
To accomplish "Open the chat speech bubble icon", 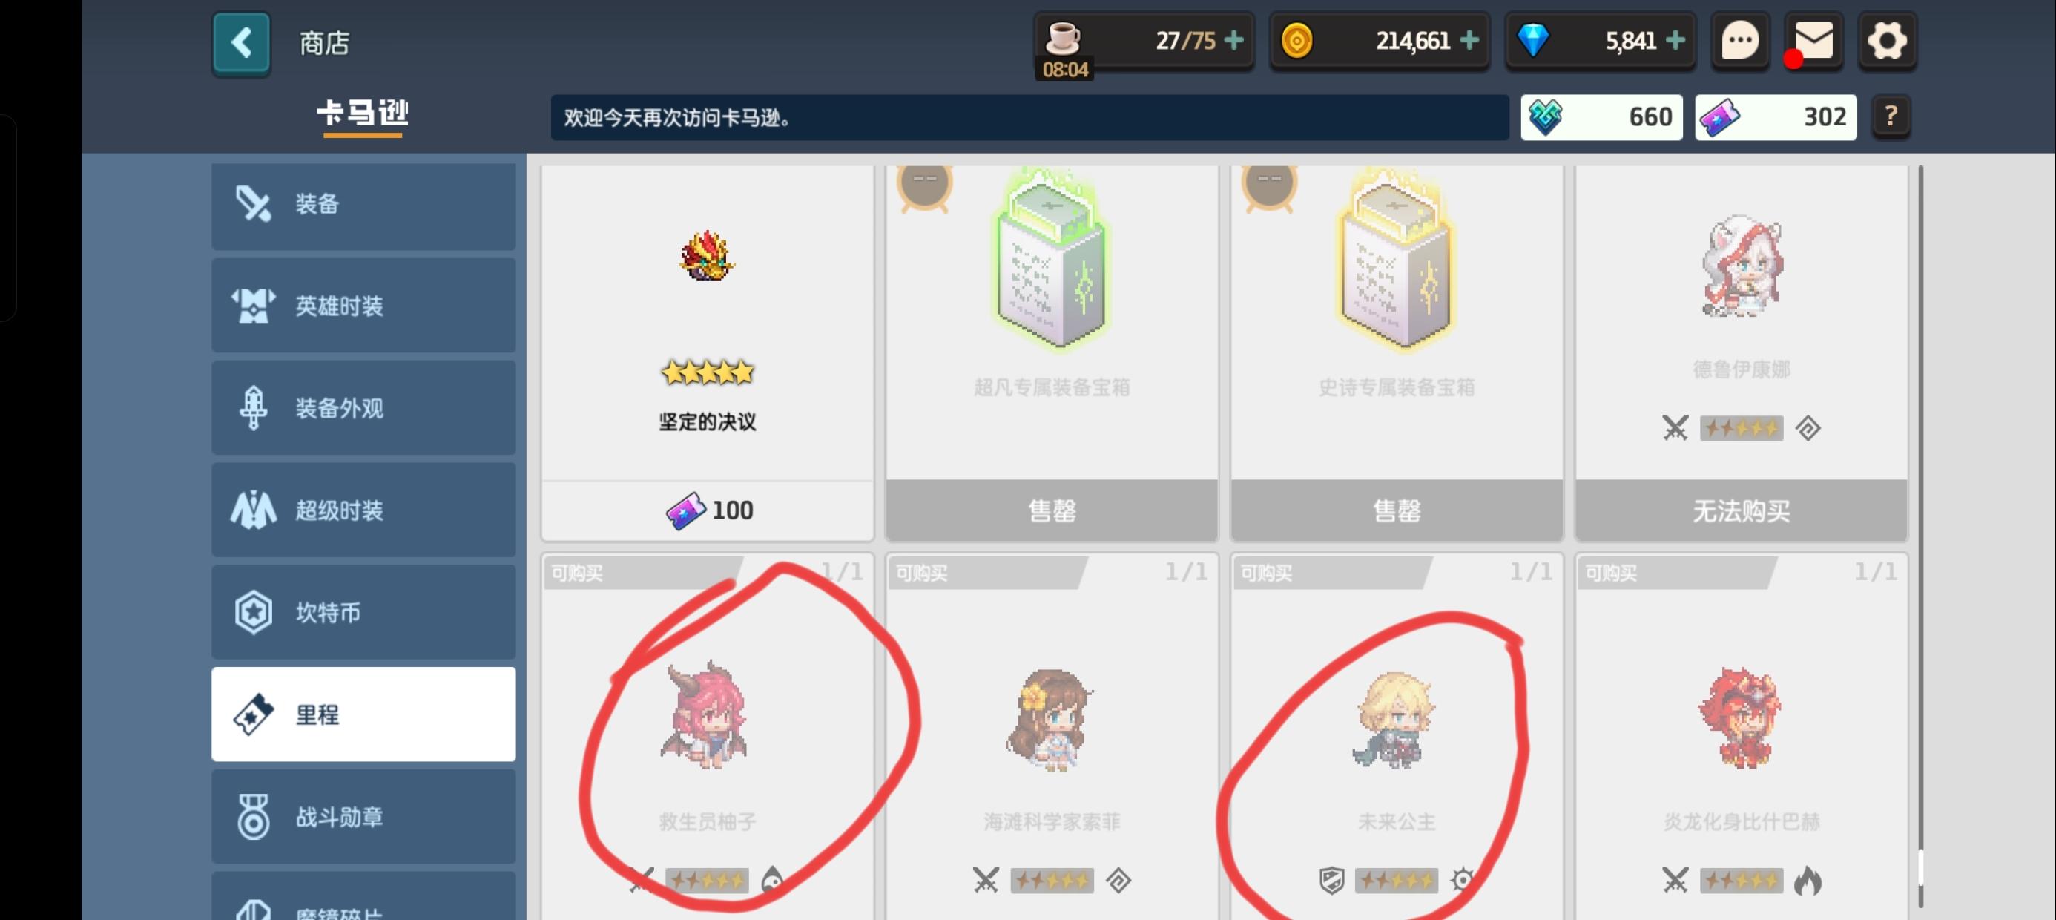I will 1740,41.
